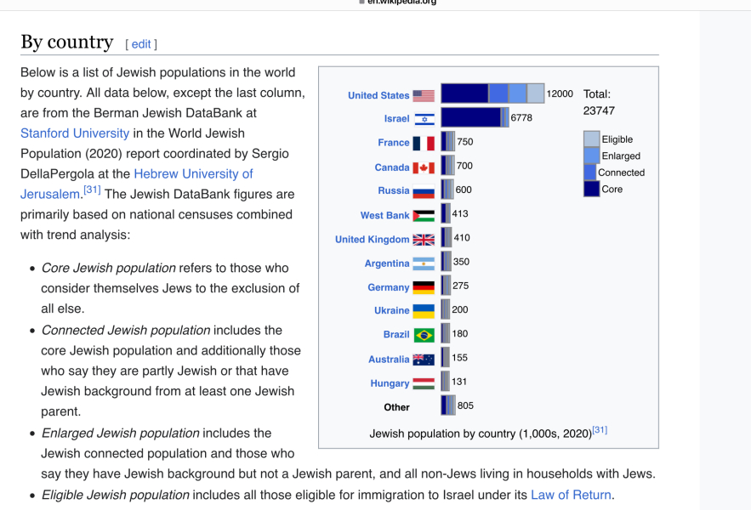Click the United Kingdom flag icon
Screen dimensions: 751x510
[x=423, y=239]
